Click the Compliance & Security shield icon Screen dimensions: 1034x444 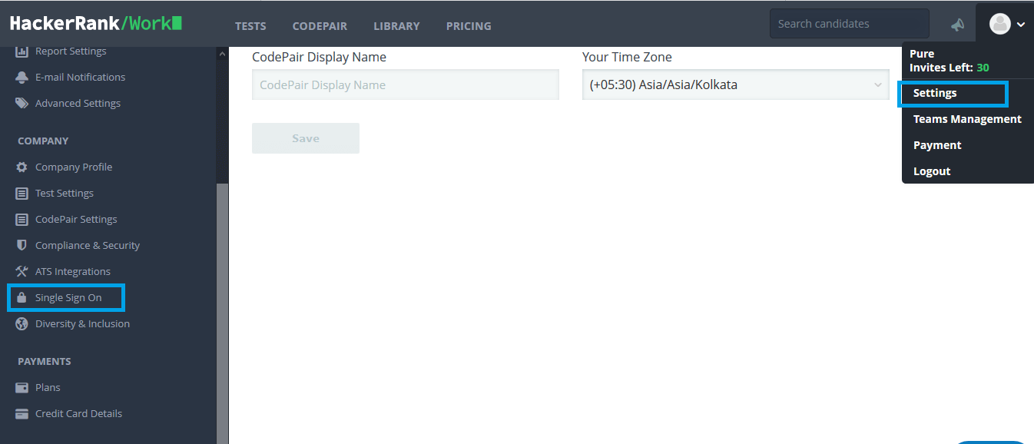22,246
